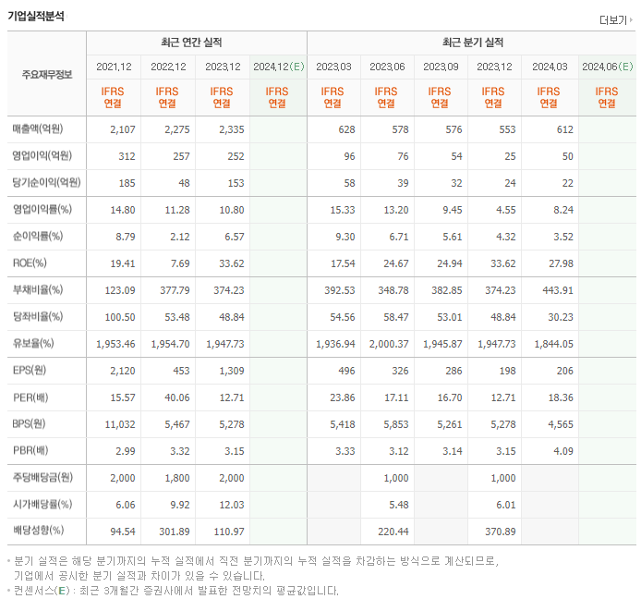Image resolution: width=641 pixels, height=599 pixels.
Task: Select the 11,032 BPS value
Action: [120, 424]
